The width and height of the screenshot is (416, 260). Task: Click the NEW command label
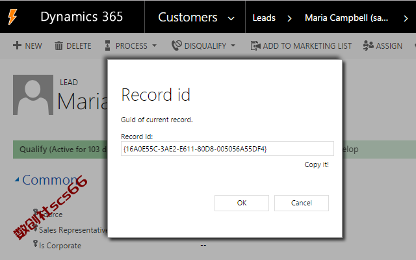coord(33,46)
